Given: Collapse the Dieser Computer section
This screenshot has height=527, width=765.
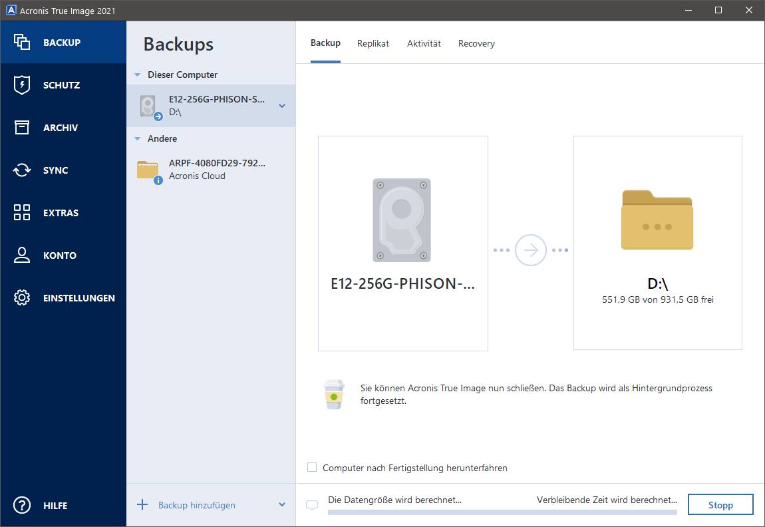Looking at the screenshot, I should pos(138,75).
